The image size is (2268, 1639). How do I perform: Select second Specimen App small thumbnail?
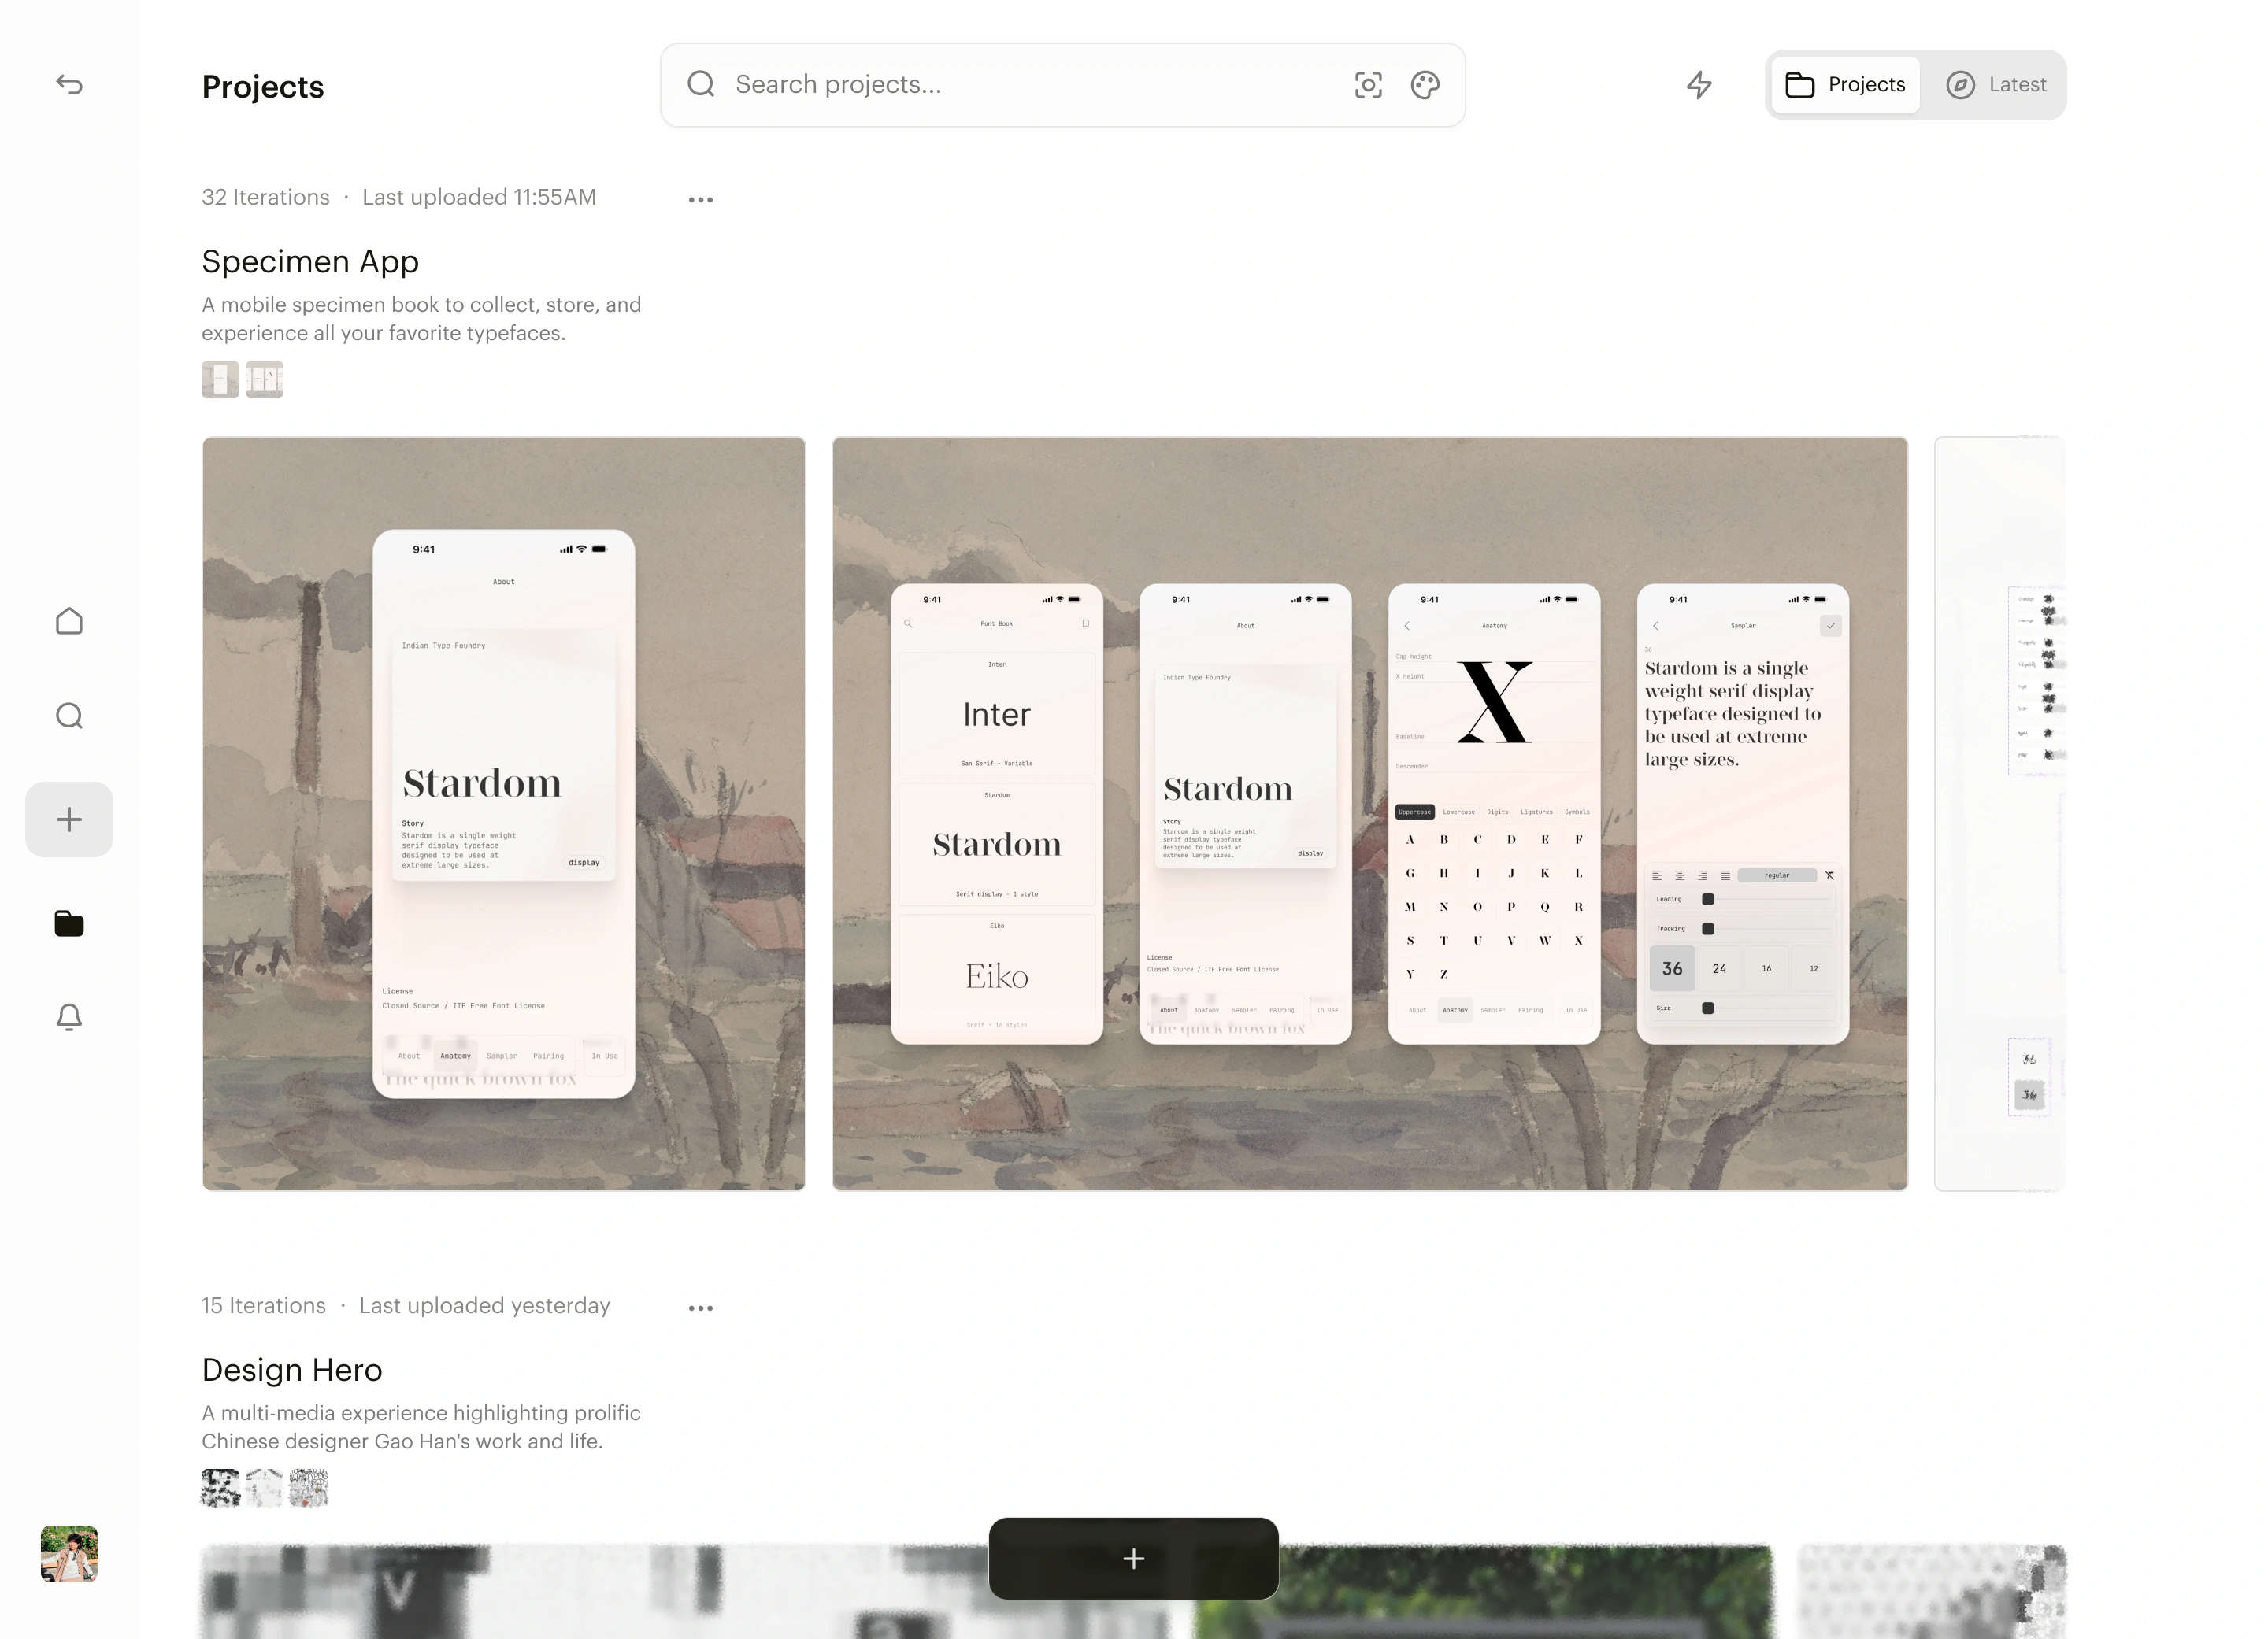(264, 379)
